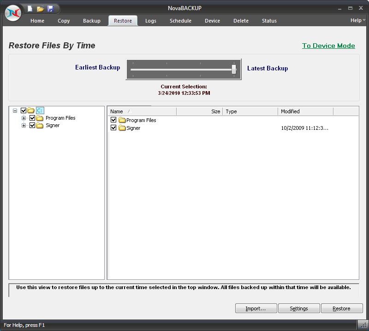Open the Logs tab

(x=151, y=21)
